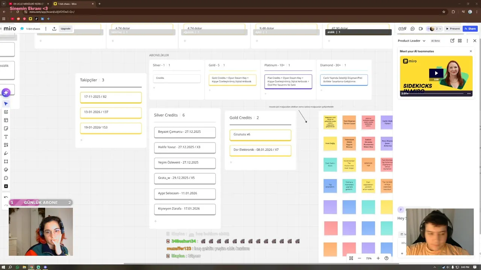Close the AI side panel
481x270 pixels.
point(475,40)
